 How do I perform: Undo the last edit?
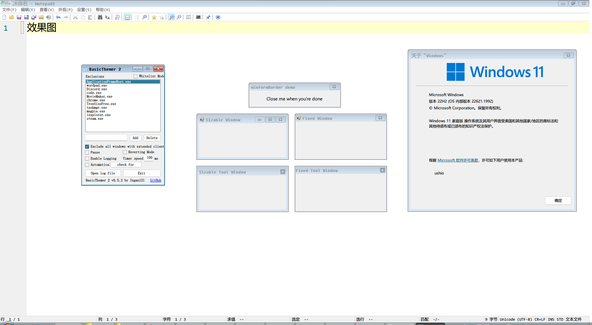point(58,17)
